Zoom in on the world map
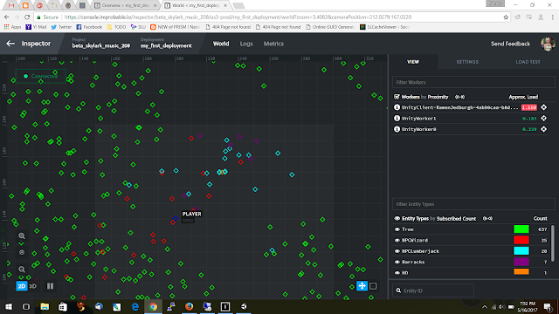 [22, 236]
